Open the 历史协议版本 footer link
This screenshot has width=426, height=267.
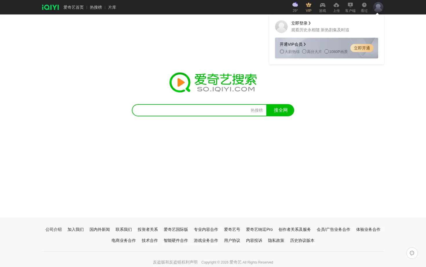pyautogui.click(x=302, y=240)
